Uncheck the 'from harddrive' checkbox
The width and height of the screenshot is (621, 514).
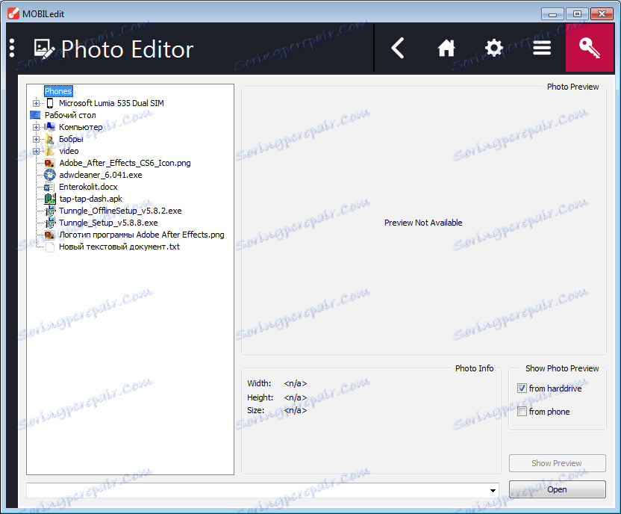(522, 388)
